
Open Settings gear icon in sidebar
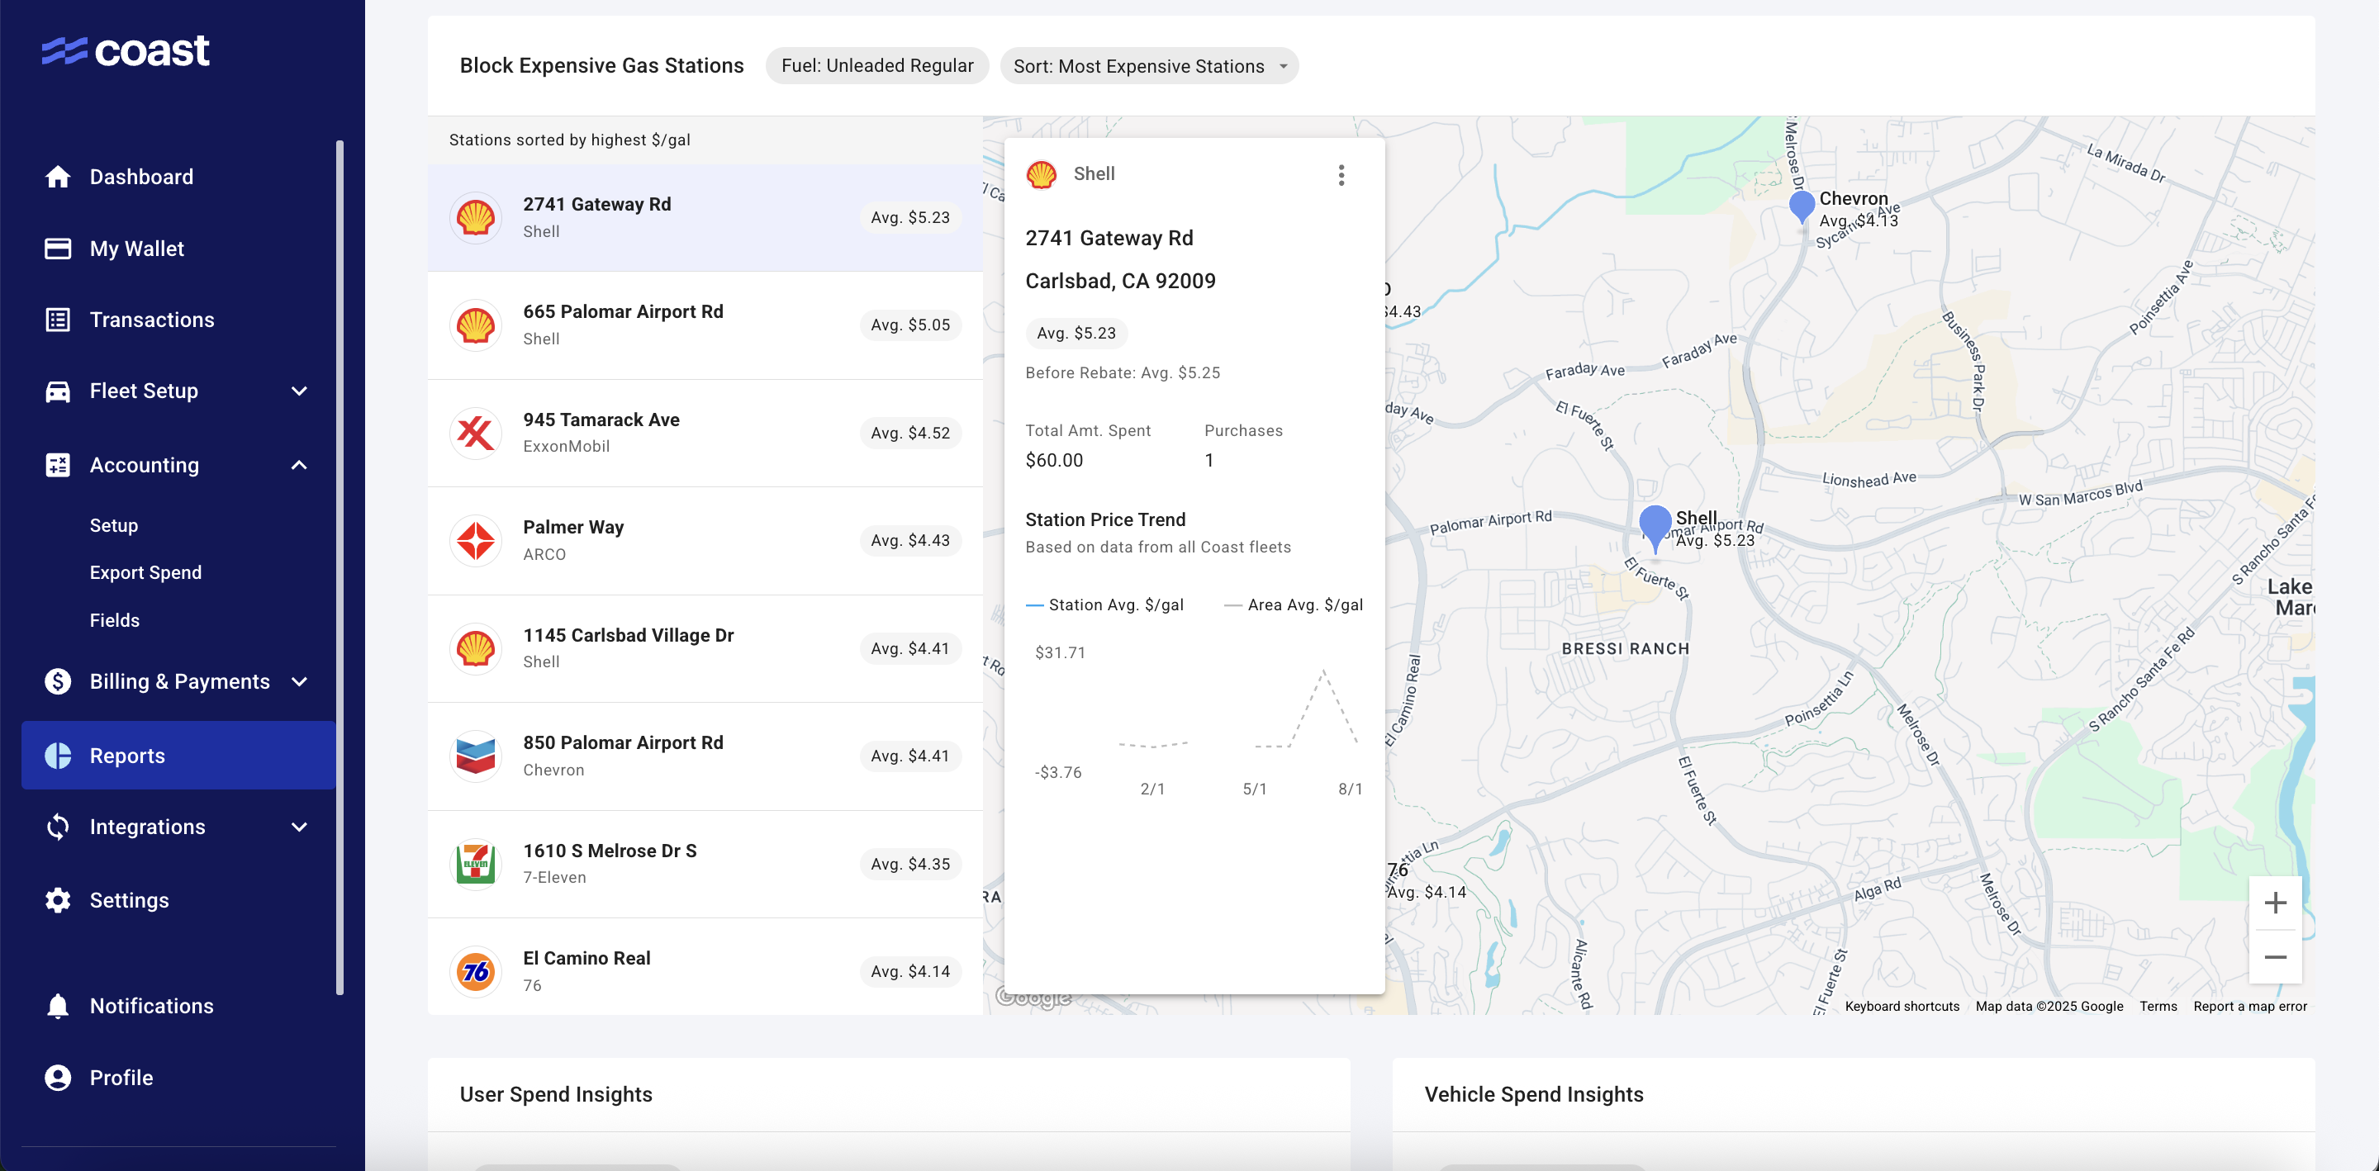(x=57, y=899)
